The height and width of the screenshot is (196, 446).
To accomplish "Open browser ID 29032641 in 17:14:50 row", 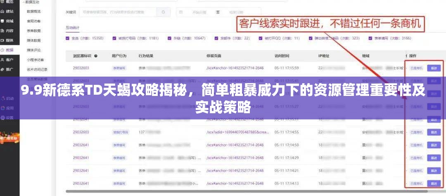I will 81,145.
